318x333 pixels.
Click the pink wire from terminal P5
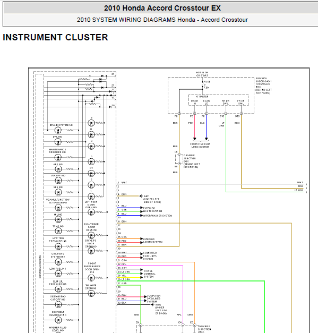pyautogui.click(x=194, y=127)
